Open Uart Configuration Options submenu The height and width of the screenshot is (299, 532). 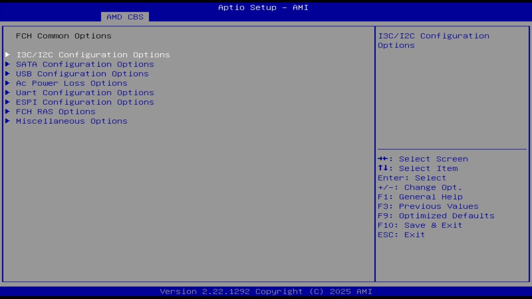(x=85, y=93)
